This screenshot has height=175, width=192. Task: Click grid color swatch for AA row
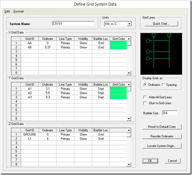pyautogui.click(x=118, y=43)
